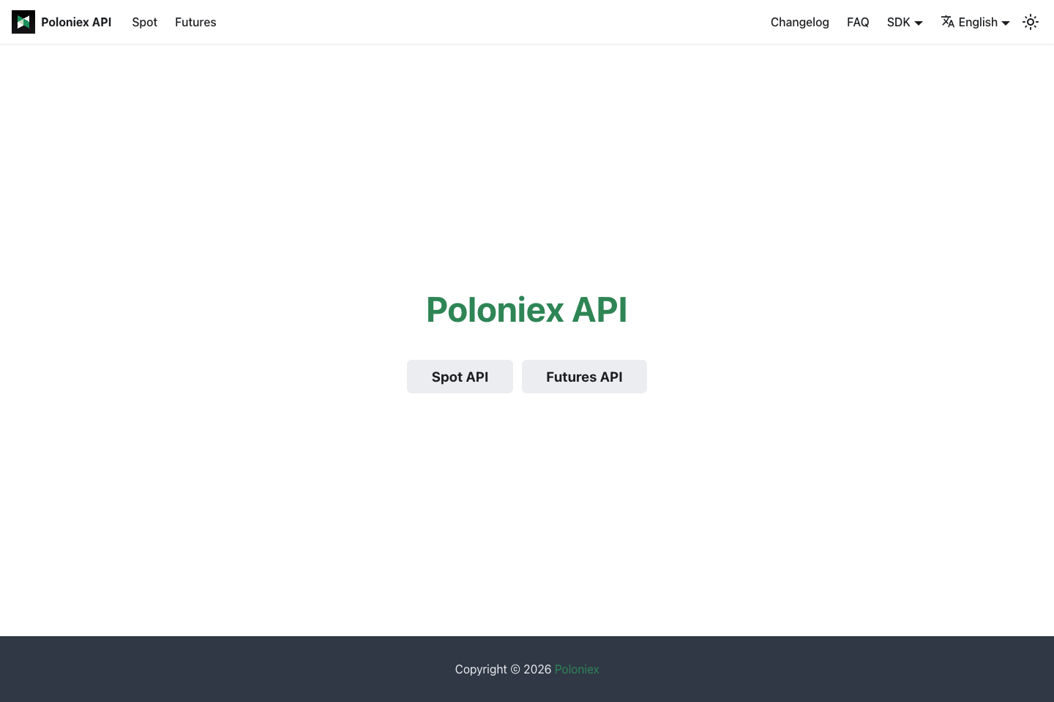
Task: Click the Poloniex link in the footer
Action: tap(577, 669)
